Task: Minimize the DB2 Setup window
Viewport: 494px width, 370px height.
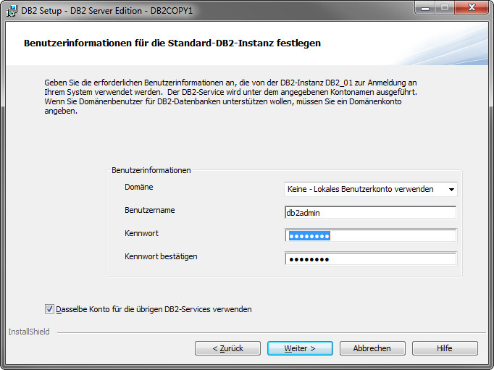Action: (x=425, y=7)
